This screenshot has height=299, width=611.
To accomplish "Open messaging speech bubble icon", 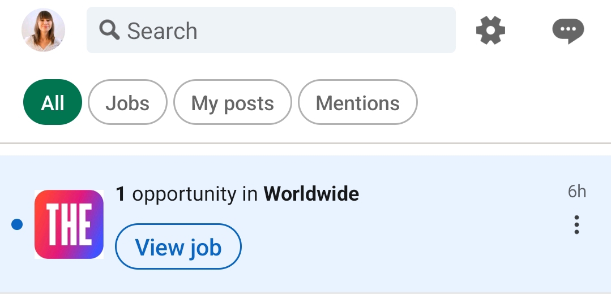I will coord(567,30).
